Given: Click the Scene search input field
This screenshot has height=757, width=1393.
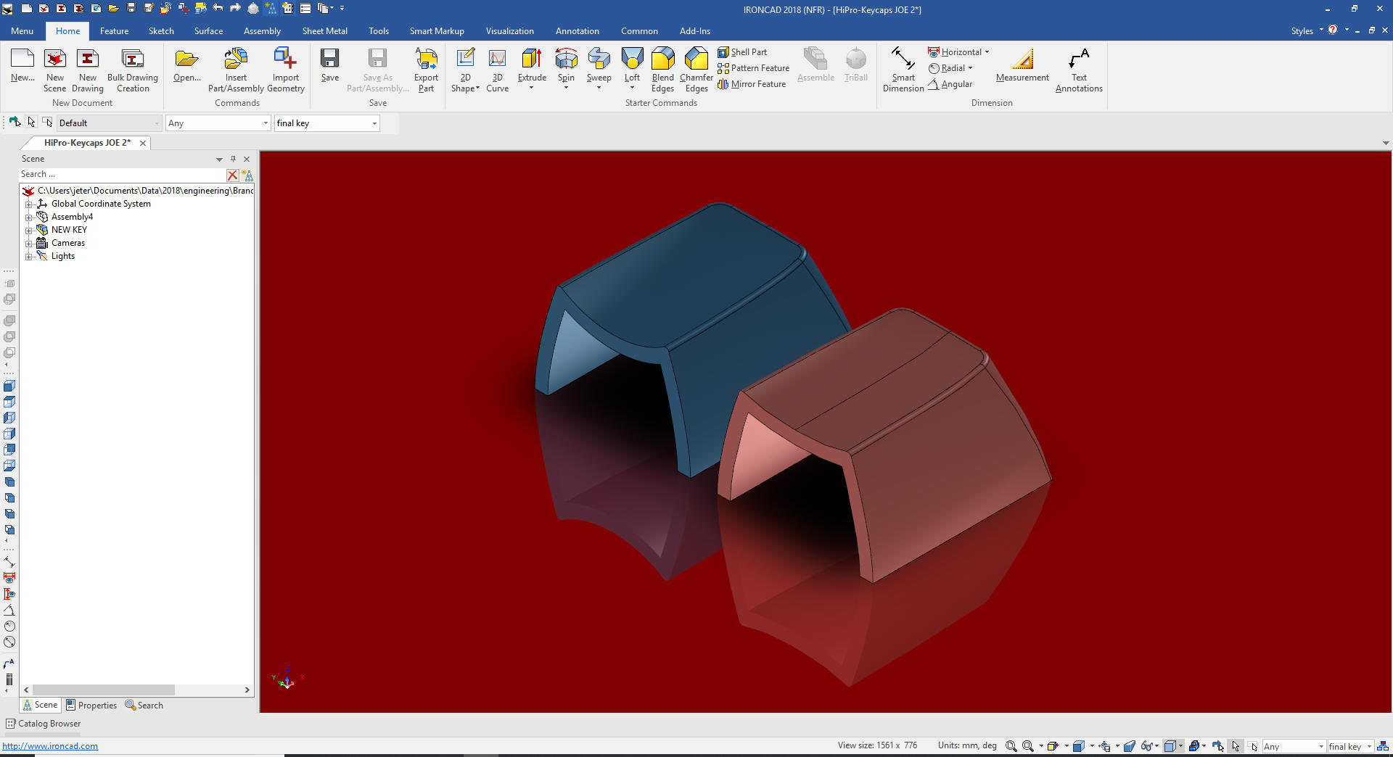Looking at the screenshot, I should 120,175.
